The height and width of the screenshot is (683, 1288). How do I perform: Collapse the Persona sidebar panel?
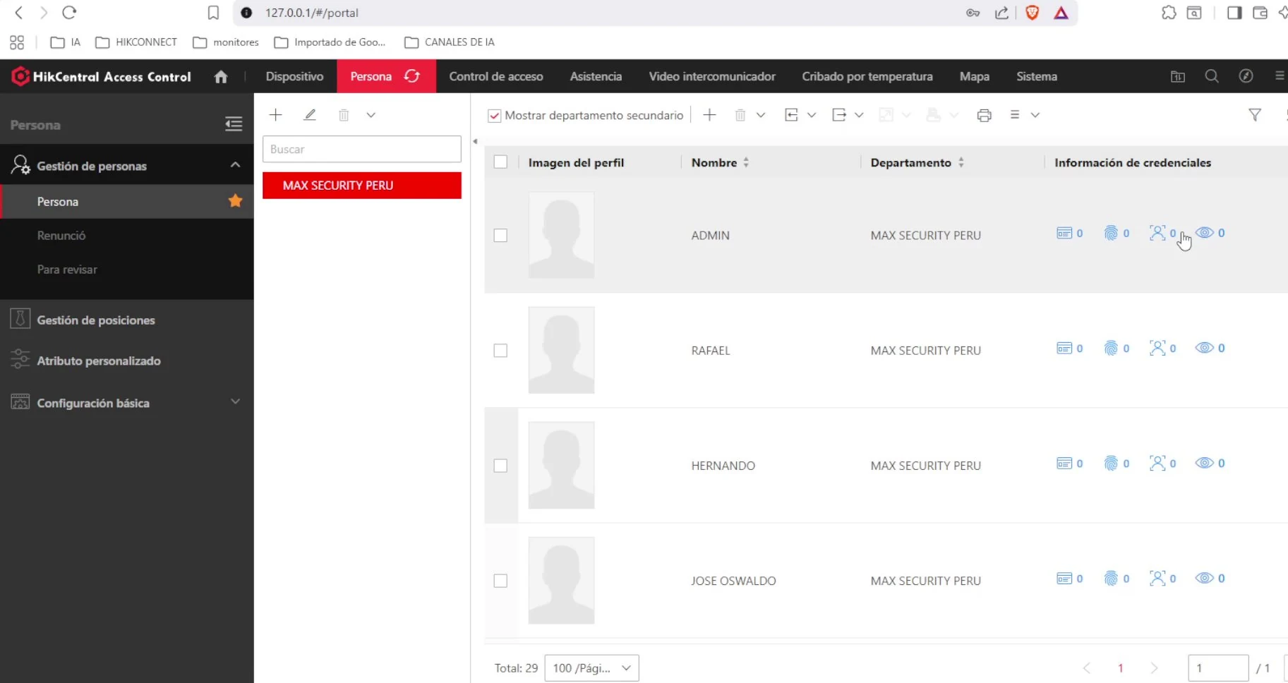pos(234,124)
